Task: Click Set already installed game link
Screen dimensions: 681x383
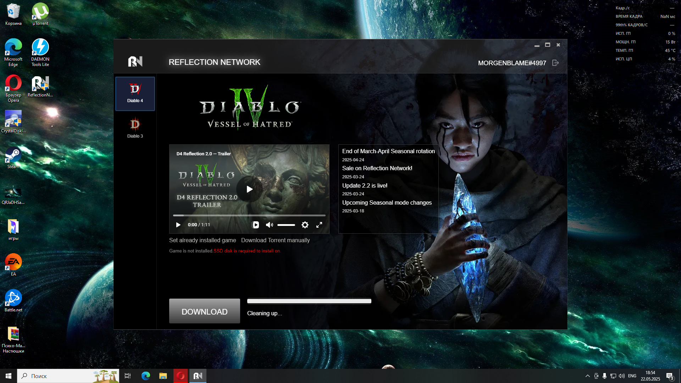Action: 203,240
